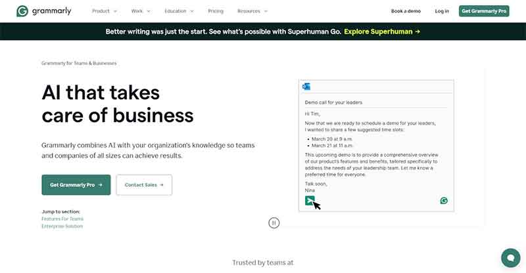
Task: Open the chat bubble widget
Action: coord(511,258)
